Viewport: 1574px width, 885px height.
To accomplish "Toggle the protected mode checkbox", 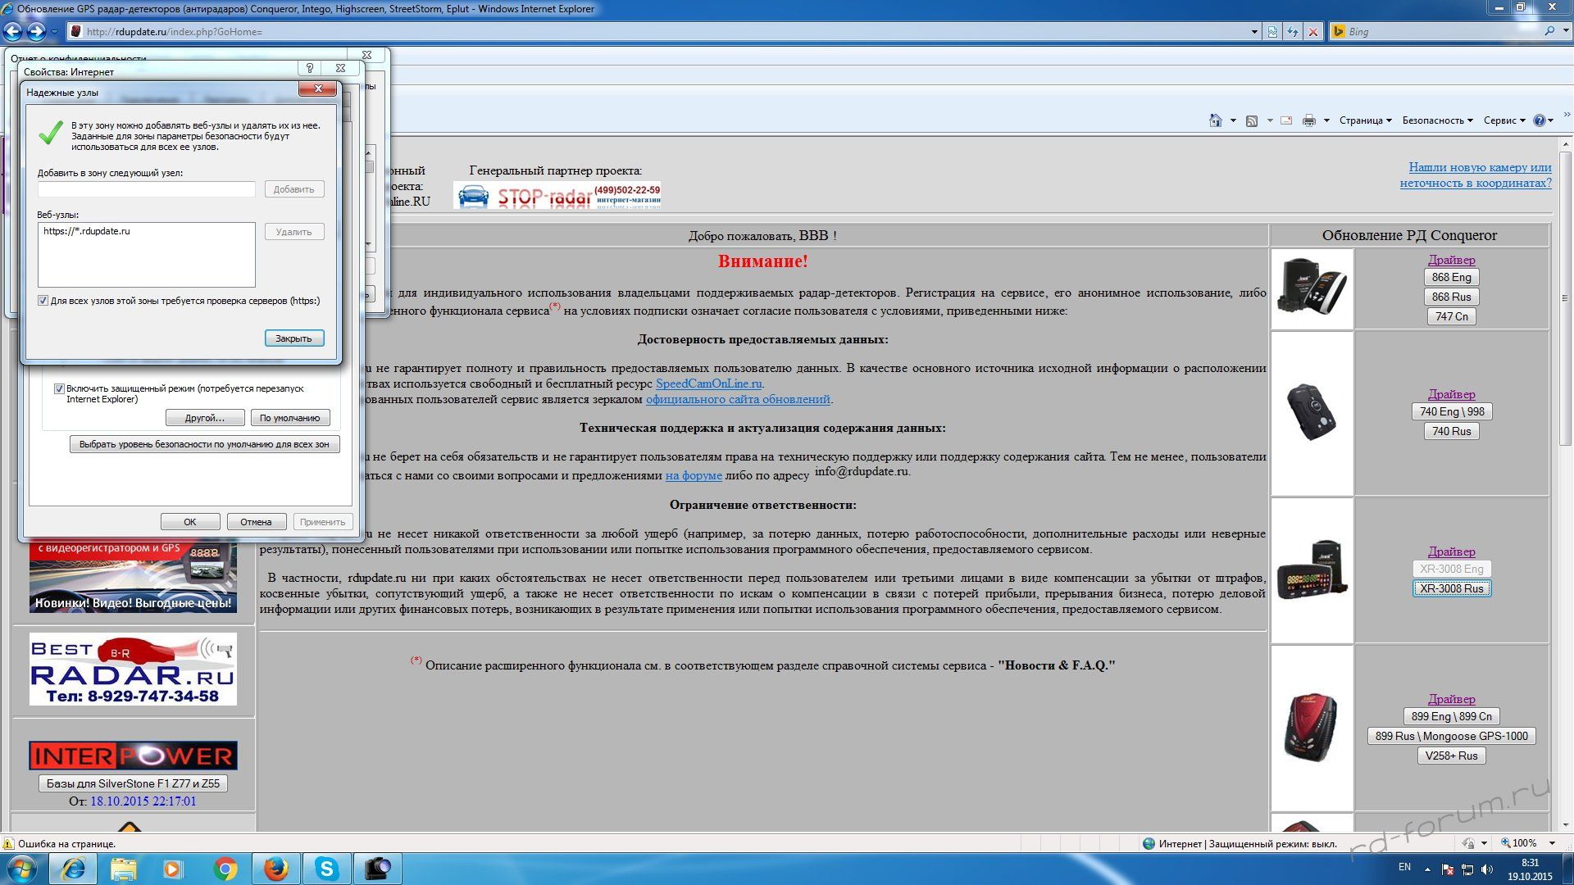I will point(59,388).
